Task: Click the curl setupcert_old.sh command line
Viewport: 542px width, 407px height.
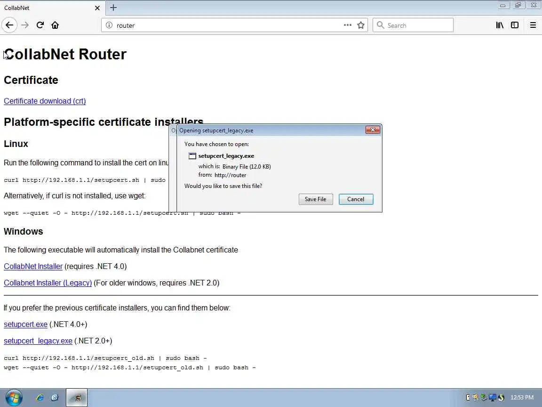Action: click(x=105, y=358)
